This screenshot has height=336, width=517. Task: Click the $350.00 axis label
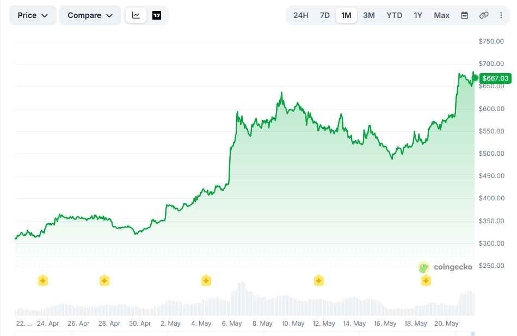(x=491, y=221)
